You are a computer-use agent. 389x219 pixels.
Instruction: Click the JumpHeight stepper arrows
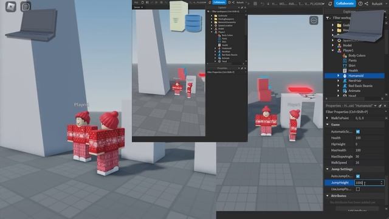pyautogui.click(x=382, y=182)
